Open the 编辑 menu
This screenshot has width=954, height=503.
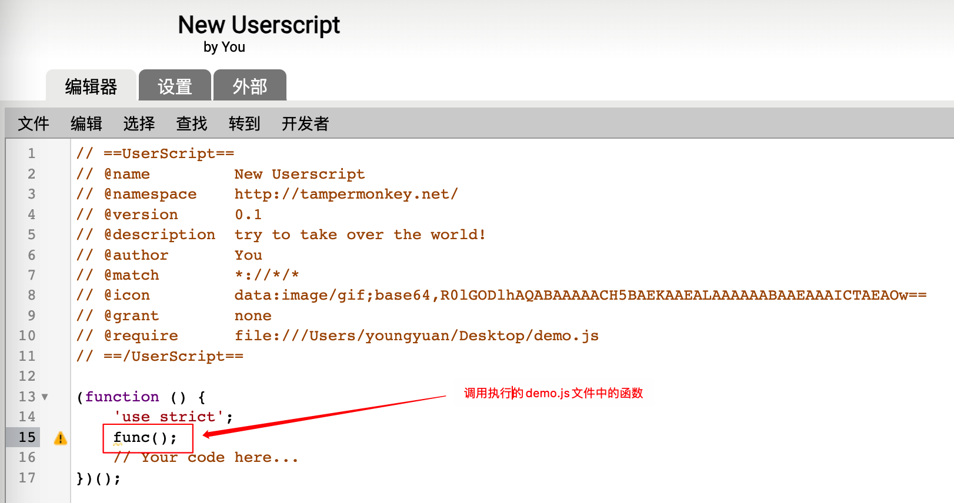[86, 123]
